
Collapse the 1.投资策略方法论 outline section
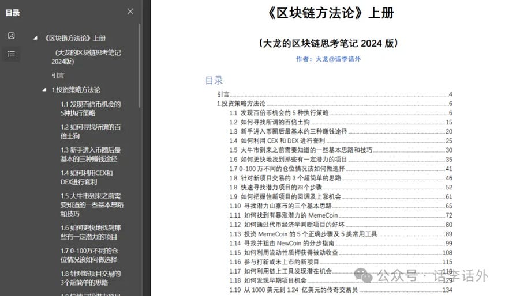pos(44,90)
